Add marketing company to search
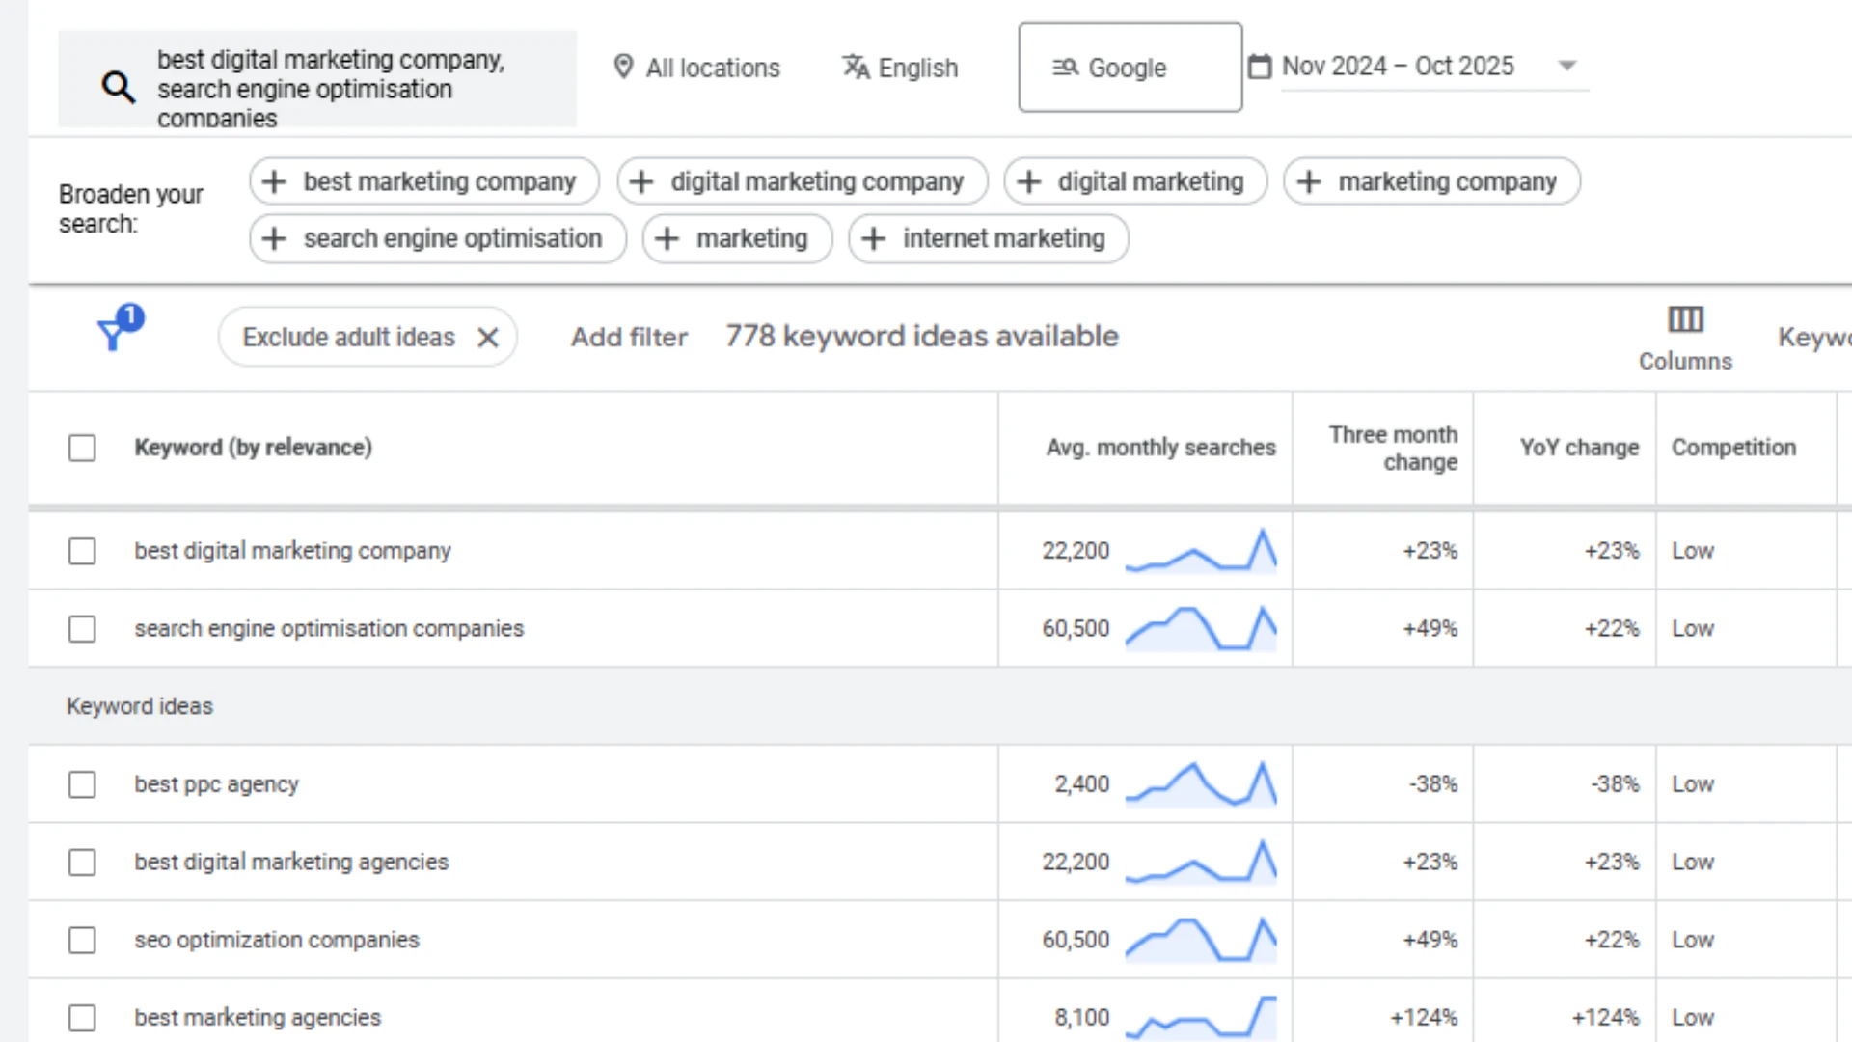The width and height of the screenshot is (1852, 1042). click(x=1431, y=181)
